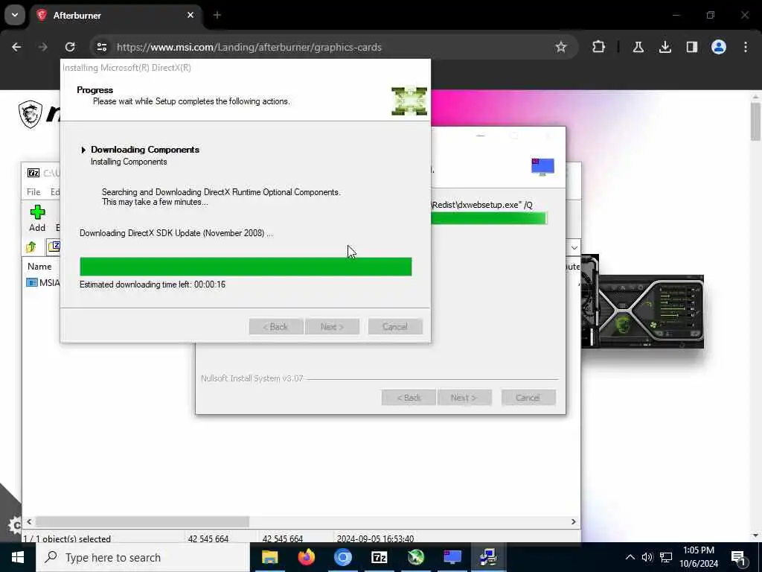This screenshot has width=762, height=572.
Task: Go back in Chrome browser history
Action: click(x=16, y=47)
